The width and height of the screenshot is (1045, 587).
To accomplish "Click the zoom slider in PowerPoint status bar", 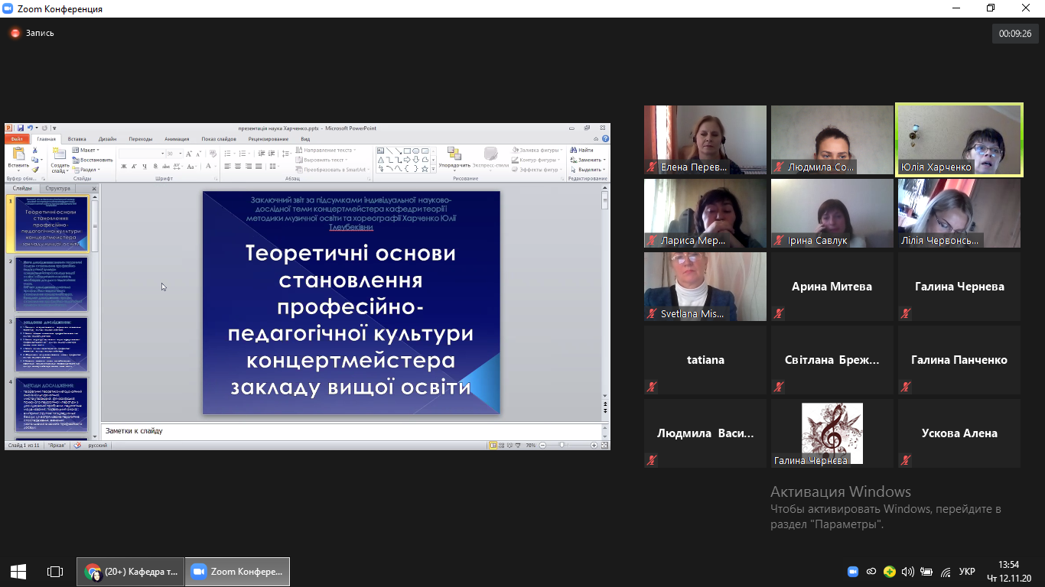I will pos(562,445).
